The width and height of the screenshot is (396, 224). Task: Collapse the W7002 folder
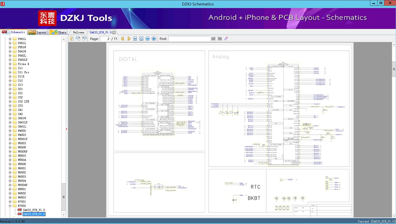click(x=10, y=206)
